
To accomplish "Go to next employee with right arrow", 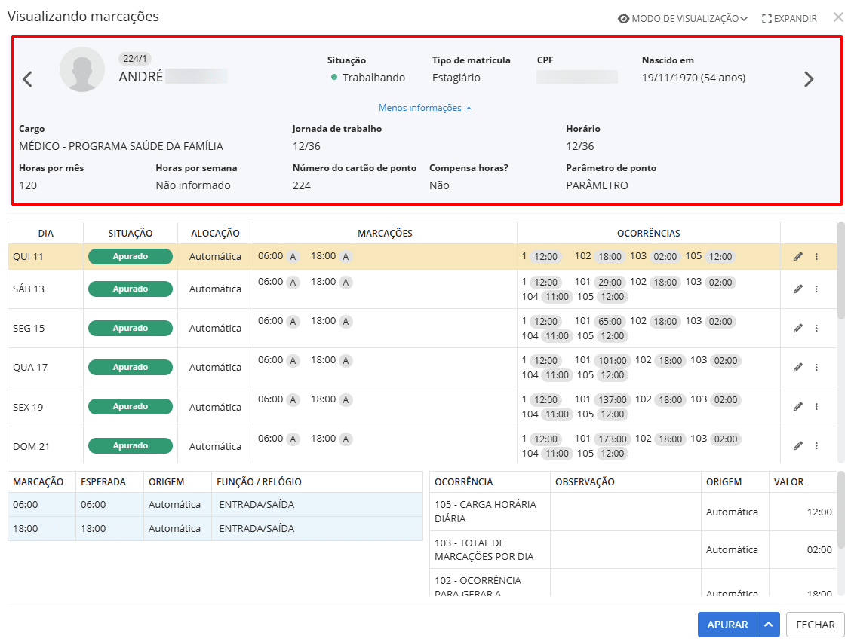I will [809, 79].
